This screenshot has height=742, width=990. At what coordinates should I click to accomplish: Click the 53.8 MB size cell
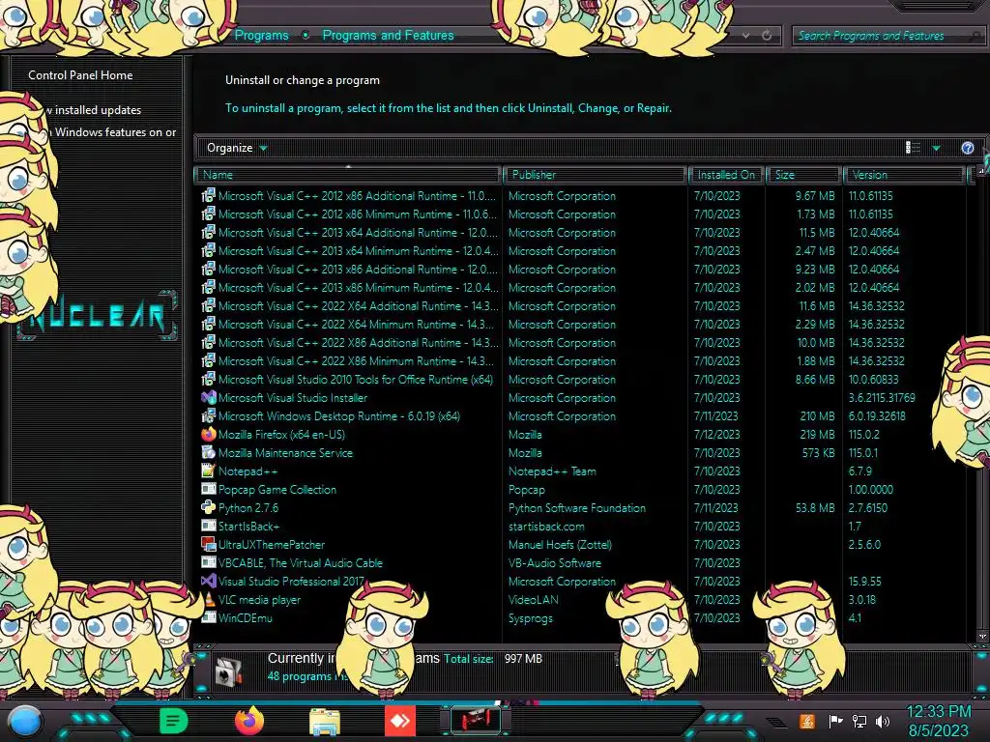tap(815, 507)
